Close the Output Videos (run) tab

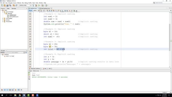coord(40,71)
